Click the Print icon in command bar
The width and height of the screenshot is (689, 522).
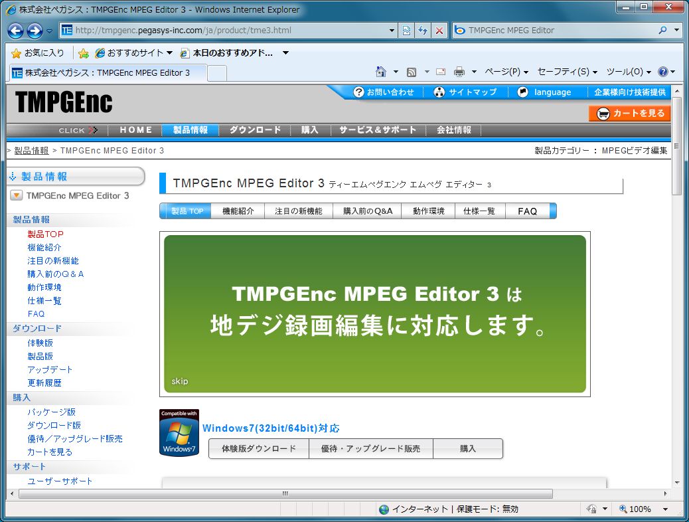[x=459, y=72]
